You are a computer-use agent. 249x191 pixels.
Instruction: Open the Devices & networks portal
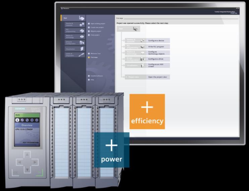pyautogui.click(x=75, y=24)
